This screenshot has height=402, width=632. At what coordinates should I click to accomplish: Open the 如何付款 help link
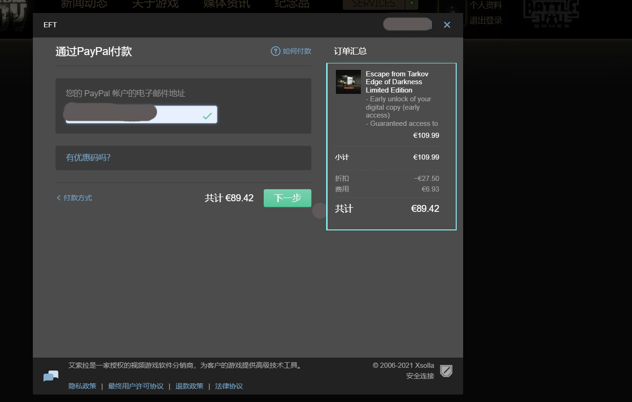tap(297, 51)
